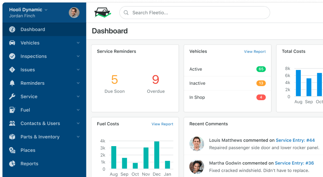Open the Vehicles menu item
The image size is (323, 177).
point(44,43)
